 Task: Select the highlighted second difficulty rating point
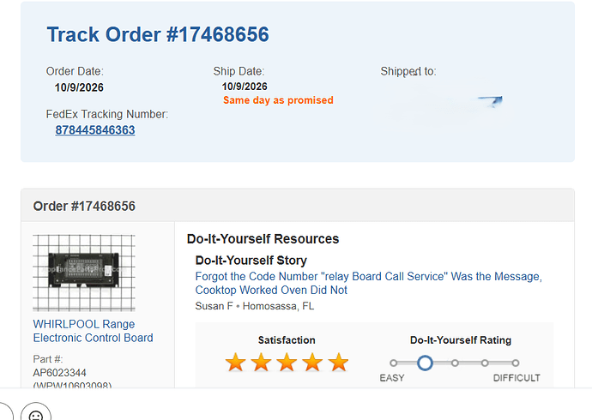[425, 363]
